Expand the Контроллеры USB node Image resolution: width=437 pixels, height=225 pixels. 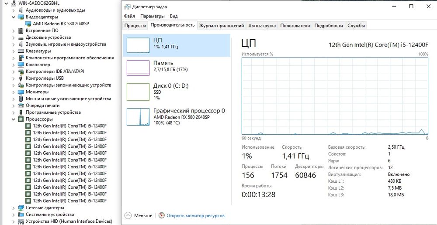tap(14, 78)
